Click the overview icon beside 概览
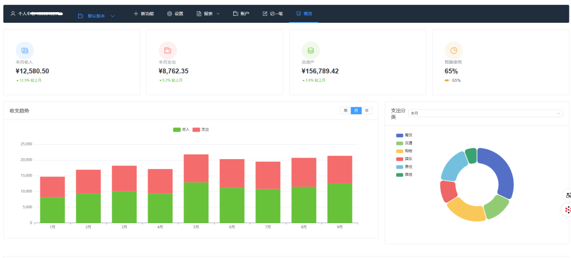The image size is (571, 258). (299, 14)
